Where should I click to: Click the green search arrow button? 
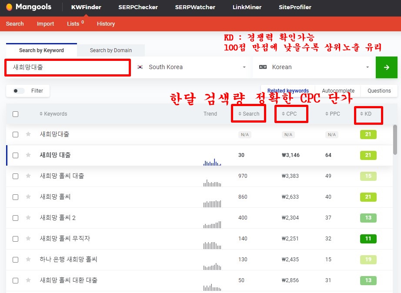pos(386,67)
